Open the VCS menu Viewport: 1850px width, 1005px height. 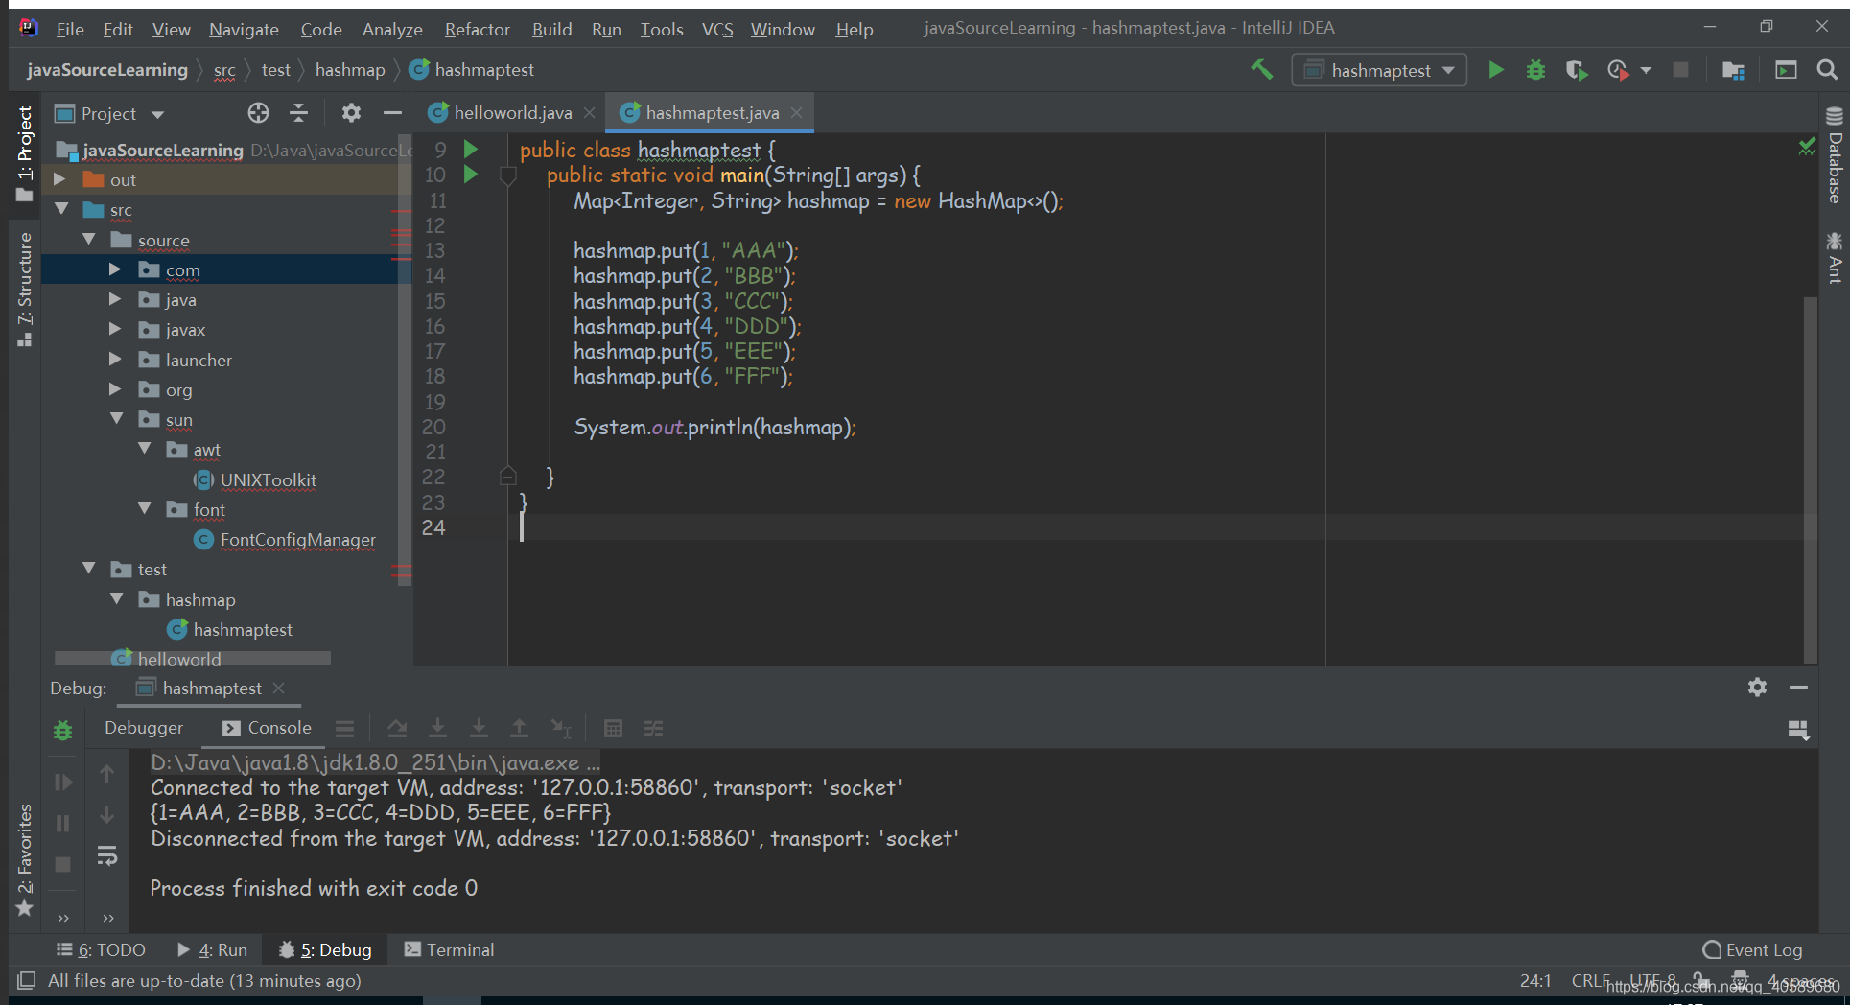717,29
